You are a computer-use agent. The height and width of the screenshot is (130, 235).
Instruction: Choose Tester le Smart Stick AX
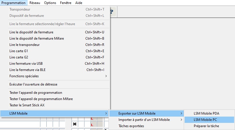27,105
